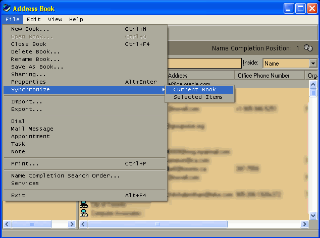This screenshot has width=320, height=238.
Task: Open the View menu
Action: [x=55, y=20]
